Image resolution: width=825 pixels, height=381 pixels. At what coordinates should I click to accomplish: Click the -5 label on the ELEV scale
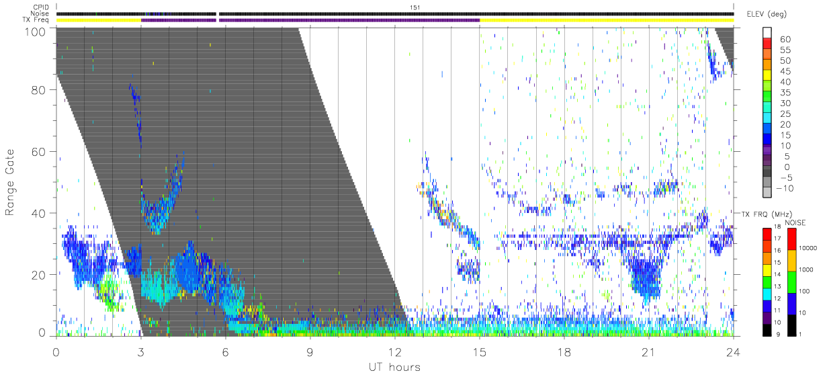tap(787, 177)
